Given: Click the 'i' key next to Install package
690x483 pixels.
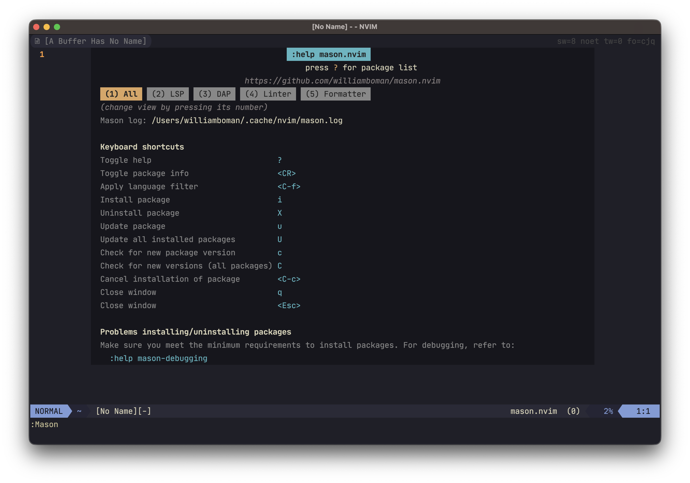Looking at the screenshot, I should point(280,200).
